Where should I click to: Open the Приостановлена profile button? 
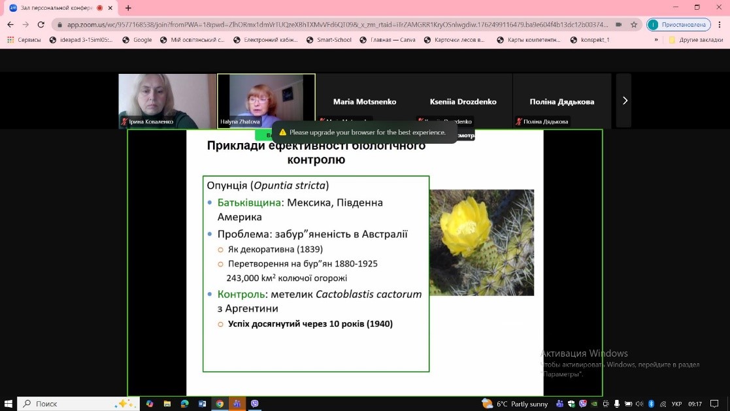tap(680, 25)
